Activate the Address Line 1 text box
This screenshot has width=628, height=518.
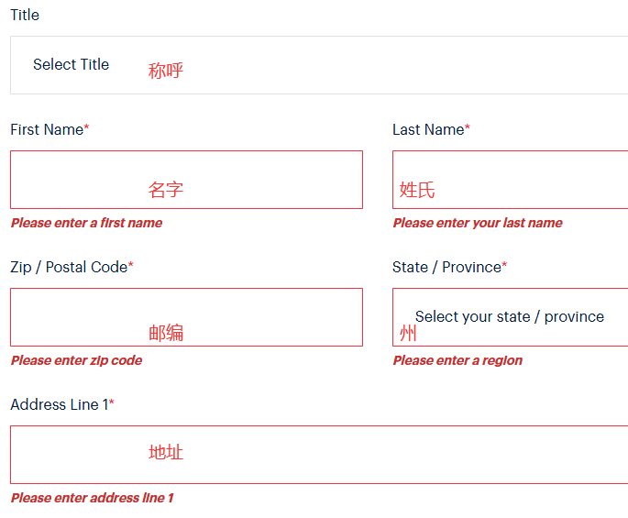319,455
